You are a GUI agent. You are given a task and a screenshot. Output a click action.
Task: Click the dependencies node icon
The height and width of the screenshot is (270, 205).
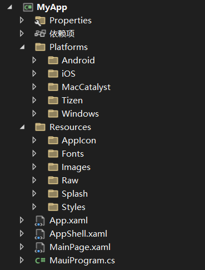click(40, 34)
